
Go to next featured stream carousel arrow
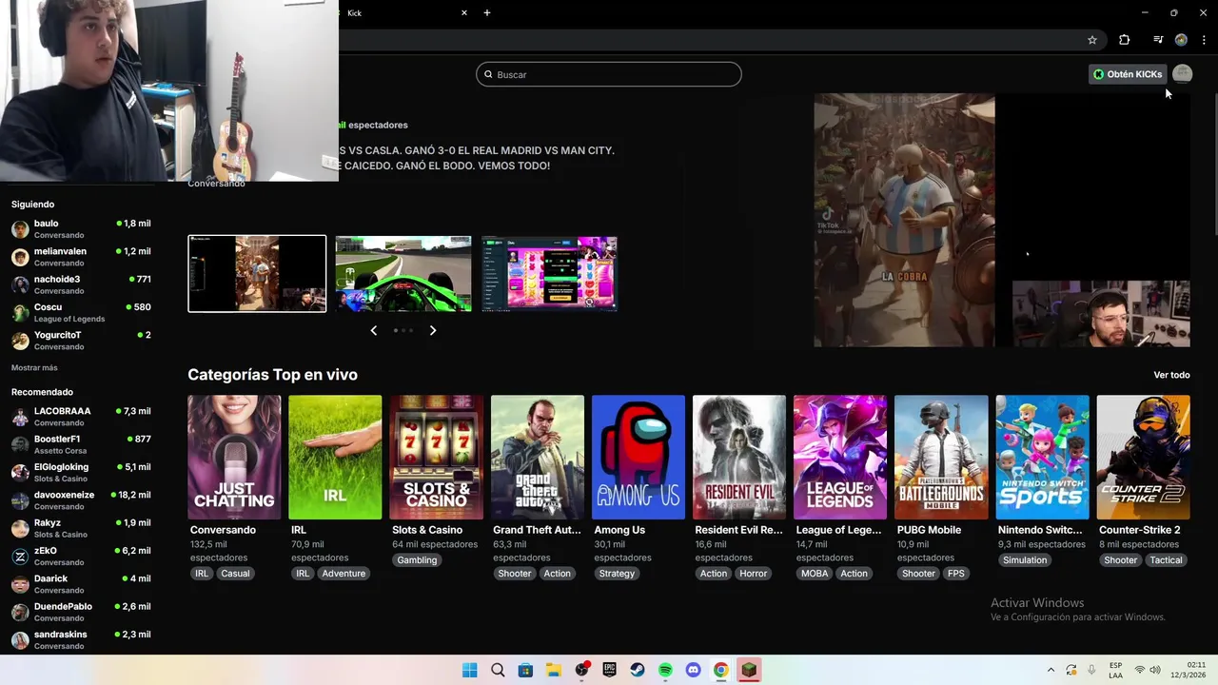coord(433,330)
